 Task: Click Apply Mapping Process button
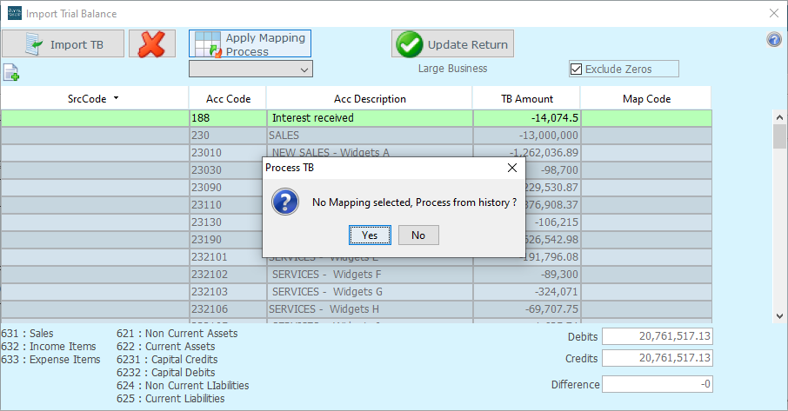(x=250, y=44)
